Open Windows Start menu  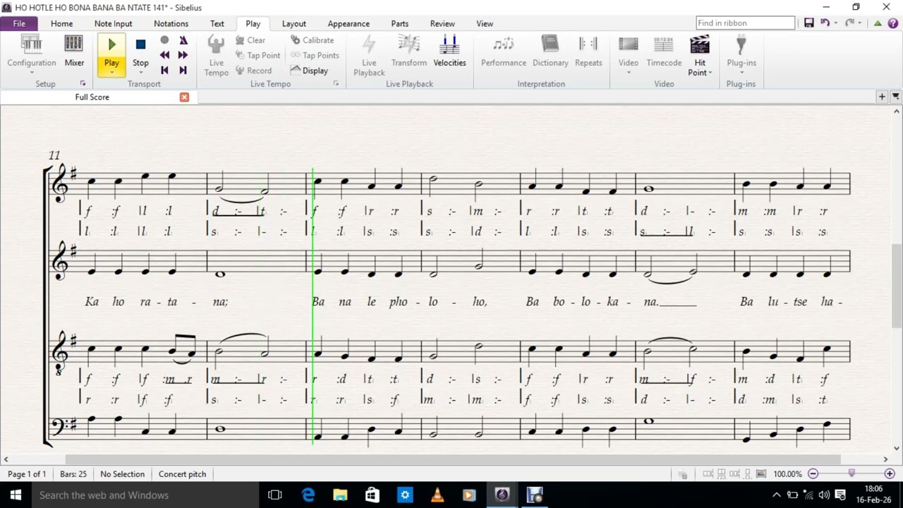click(16, 495)
